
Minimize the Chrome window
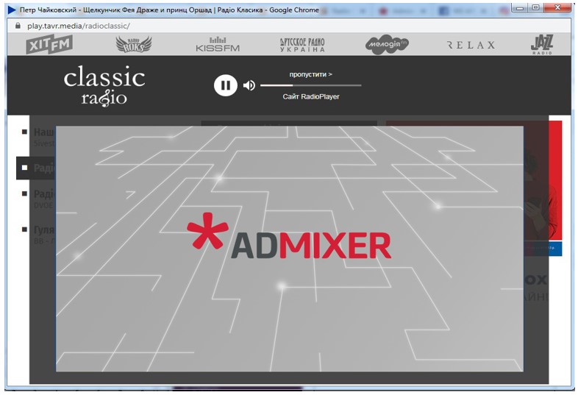[x=520, y=8]
